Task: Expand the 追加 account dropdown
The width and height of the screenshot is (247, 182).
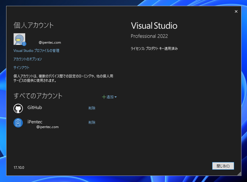Action: [x=109, y=97]
